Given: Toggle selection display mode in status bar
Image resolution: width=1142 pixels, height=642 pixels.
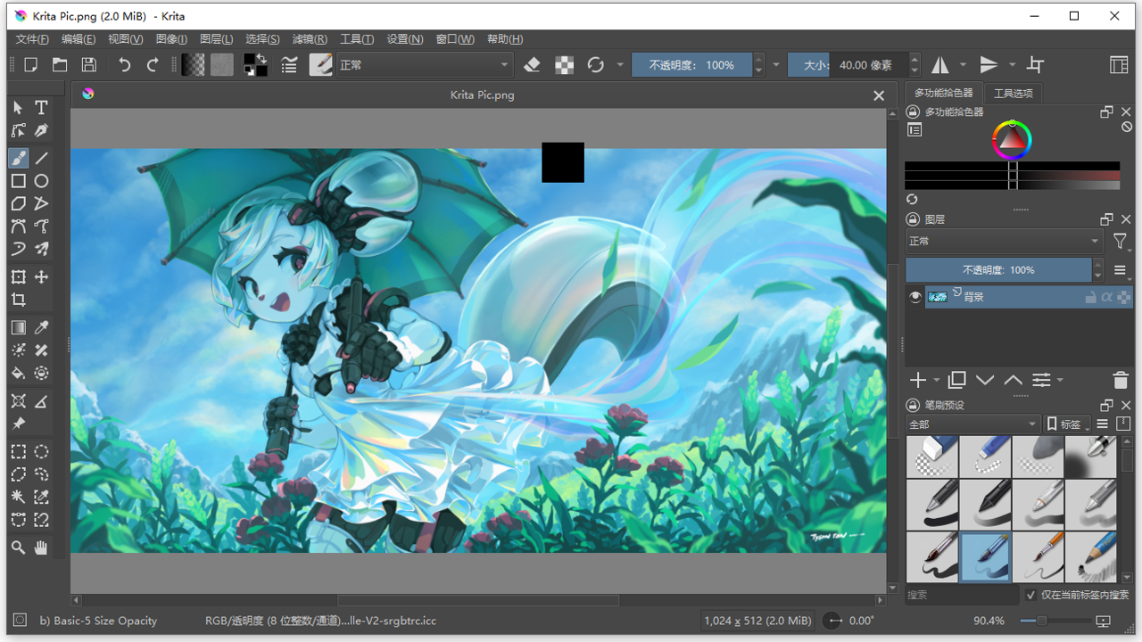Looking at the screenshot, I should pyautogui.click(x=20, y=621).
